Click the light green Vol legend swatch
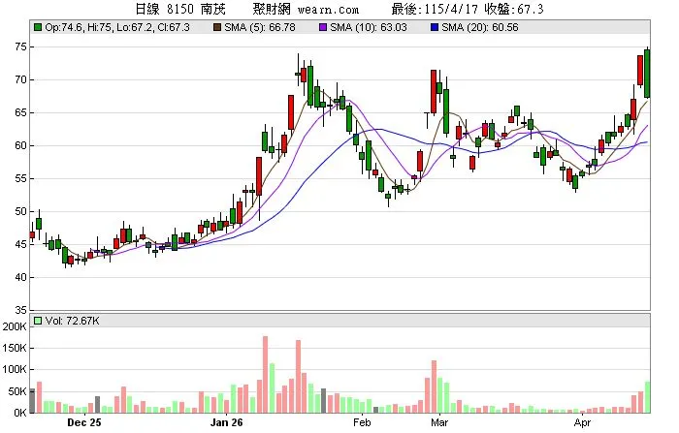This screenshot has height=433, width=679. (x=38, y=321)
